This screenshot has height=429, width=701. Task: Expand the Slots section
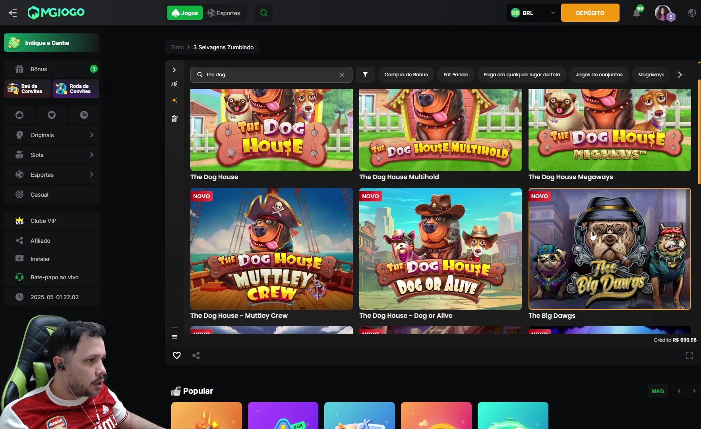52,155
